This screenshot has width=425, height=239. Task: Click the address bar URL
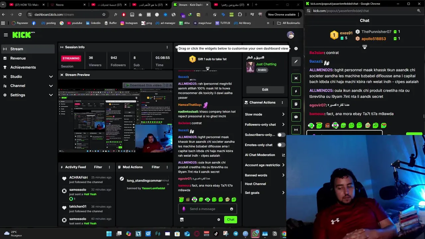coord(54,15)
